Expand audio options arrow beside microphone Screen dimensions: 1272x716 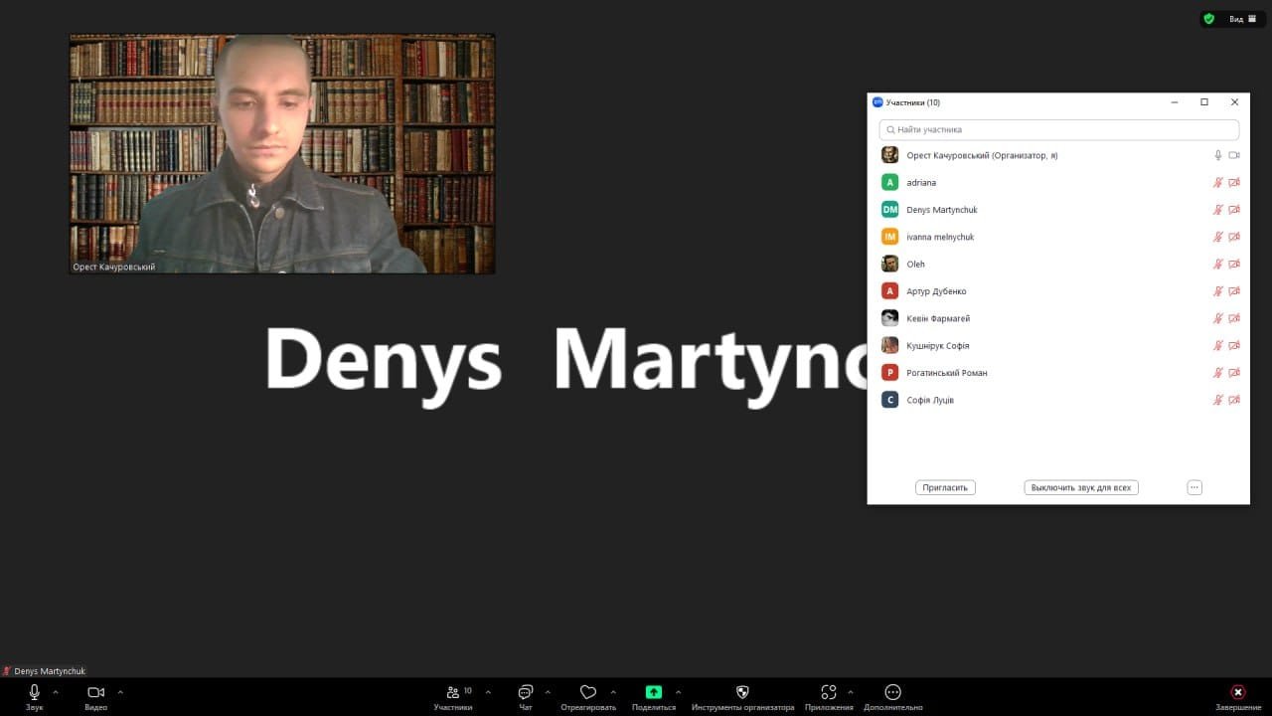pyautogui.click(x=56, y=692)
